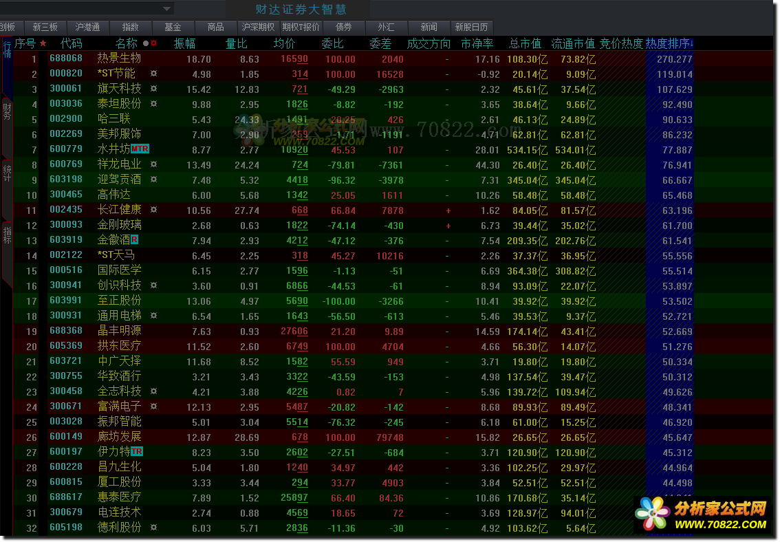Click stock name 电连技术
The height and width of the screenshot is (542, 780).
120,512
